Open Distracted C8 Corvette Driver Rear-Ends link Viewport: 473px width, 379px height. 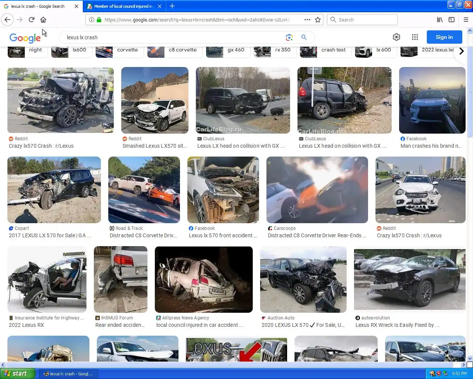click(x=317, y=235)
